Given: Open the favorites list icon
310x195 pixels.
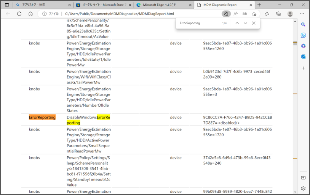Looking at the screenshot, I should click(x=267, y=14).
